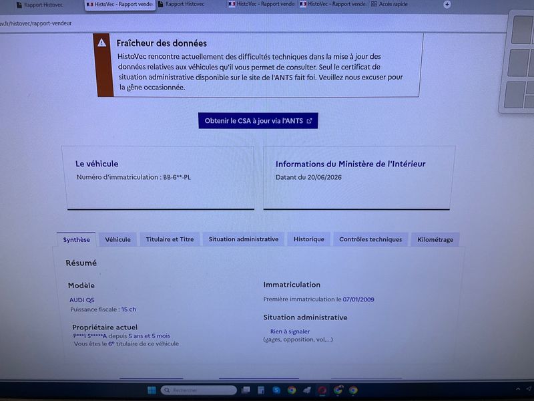
Task: Show the Historique tab
Action: (309, 239)
